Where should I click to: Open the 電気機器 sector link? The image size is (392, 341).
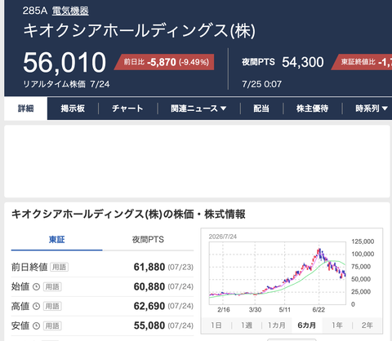[x=70, y=11]
